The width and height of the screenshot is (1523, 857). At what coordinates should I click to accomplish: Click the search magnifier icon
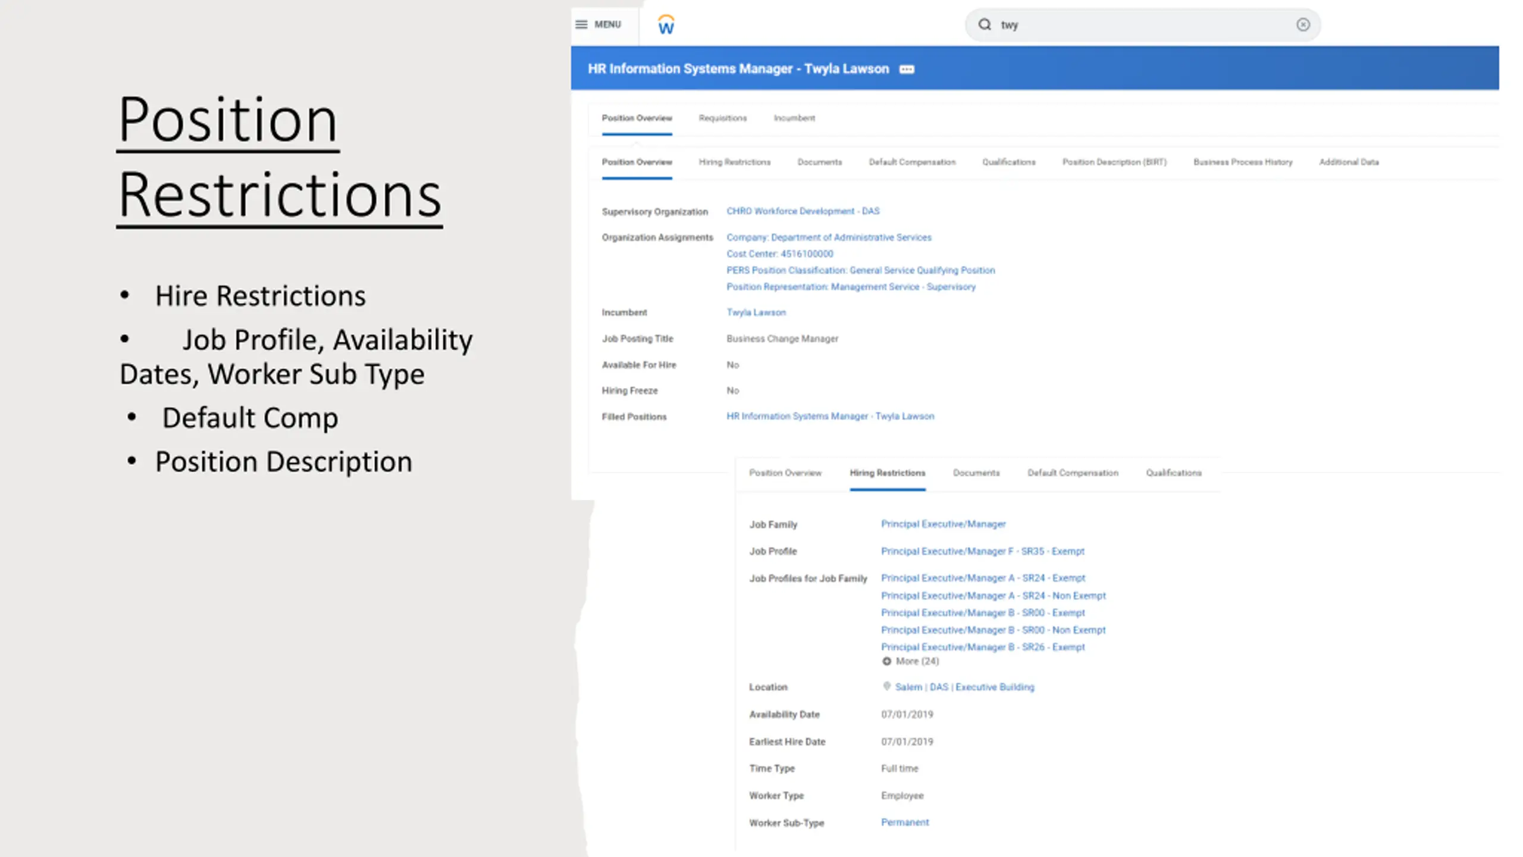pyautogui.click(x=985, y=24)
